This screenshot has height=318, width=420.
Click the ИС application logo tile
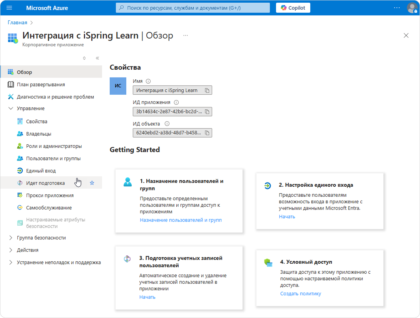(118, 86)
